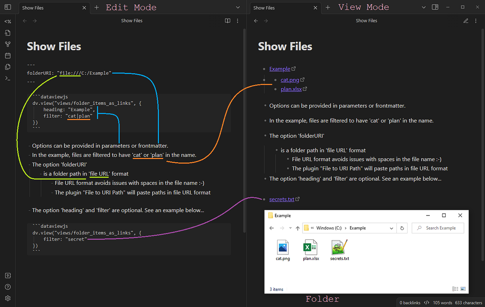Go forward in the left pane
This screenshot has height=307, width=485.
35,21
